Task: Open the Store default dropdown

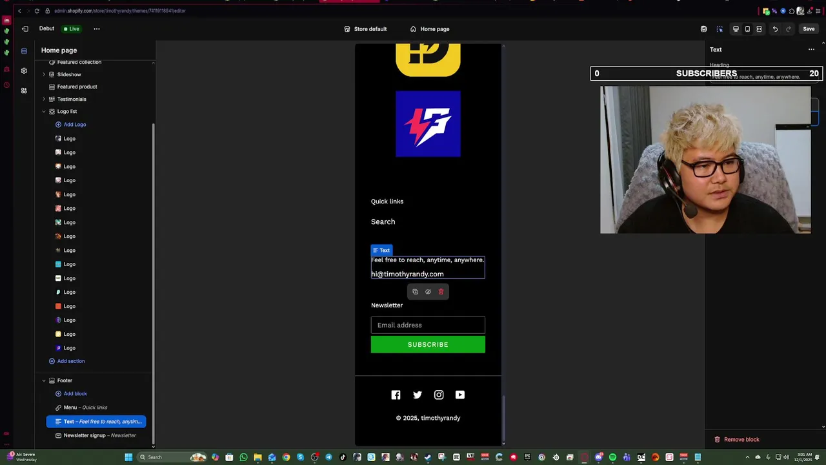Action: click(x=365, y=29)
